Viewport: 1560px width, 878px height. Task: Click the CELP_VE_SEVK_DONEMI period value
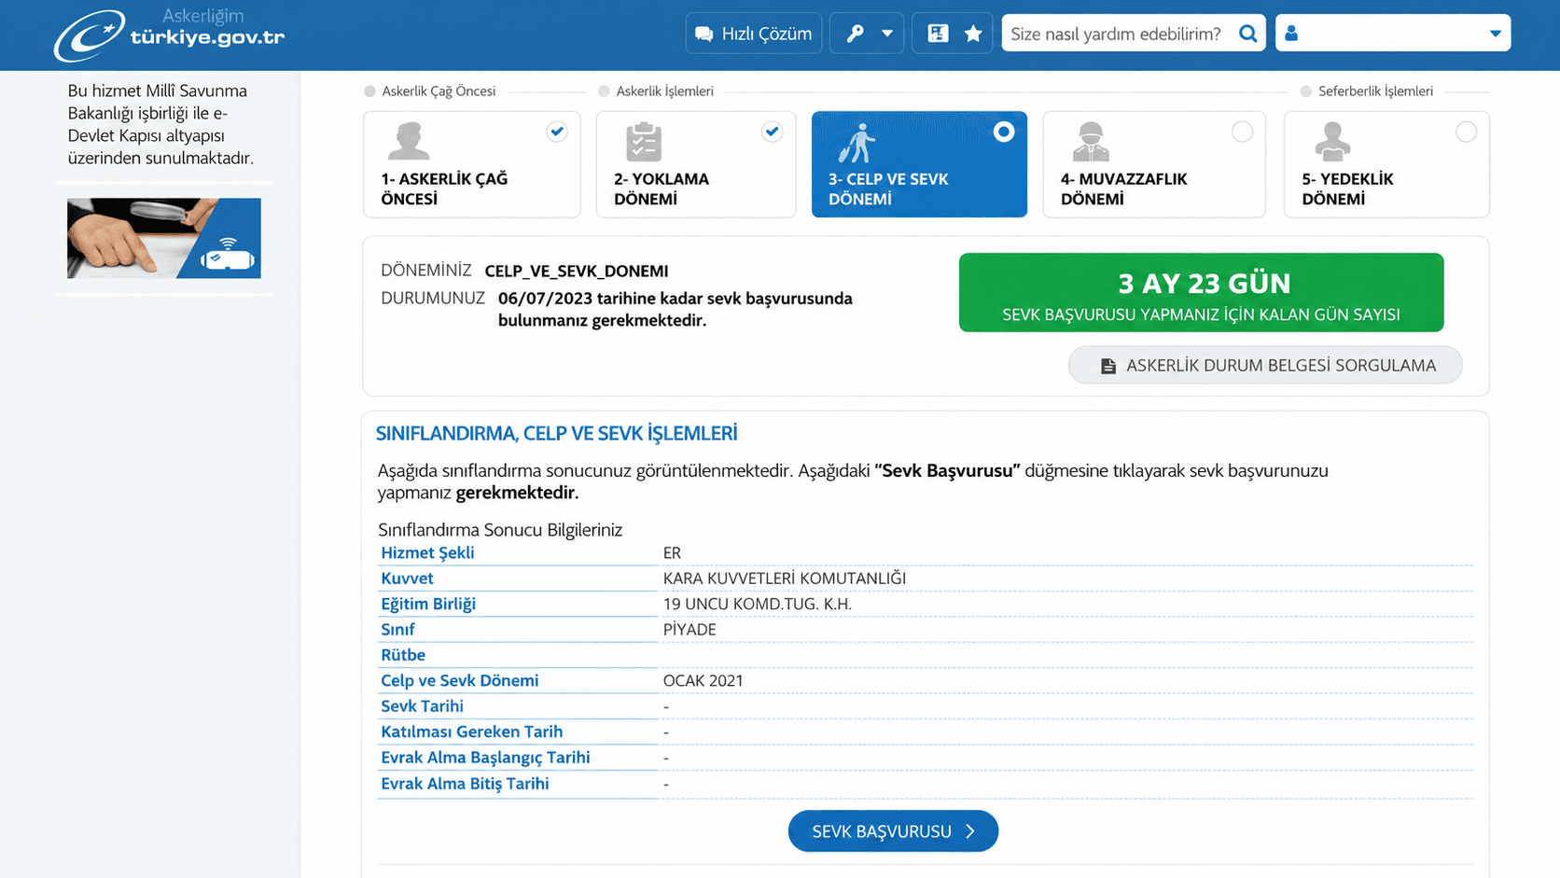[x=577, y=272]
